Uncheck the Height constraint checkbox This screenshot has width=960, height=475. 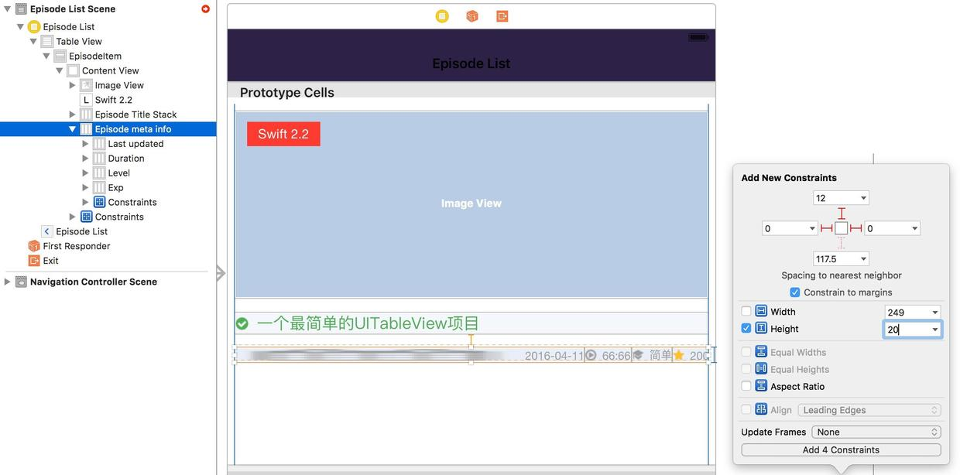coord(746,329)
